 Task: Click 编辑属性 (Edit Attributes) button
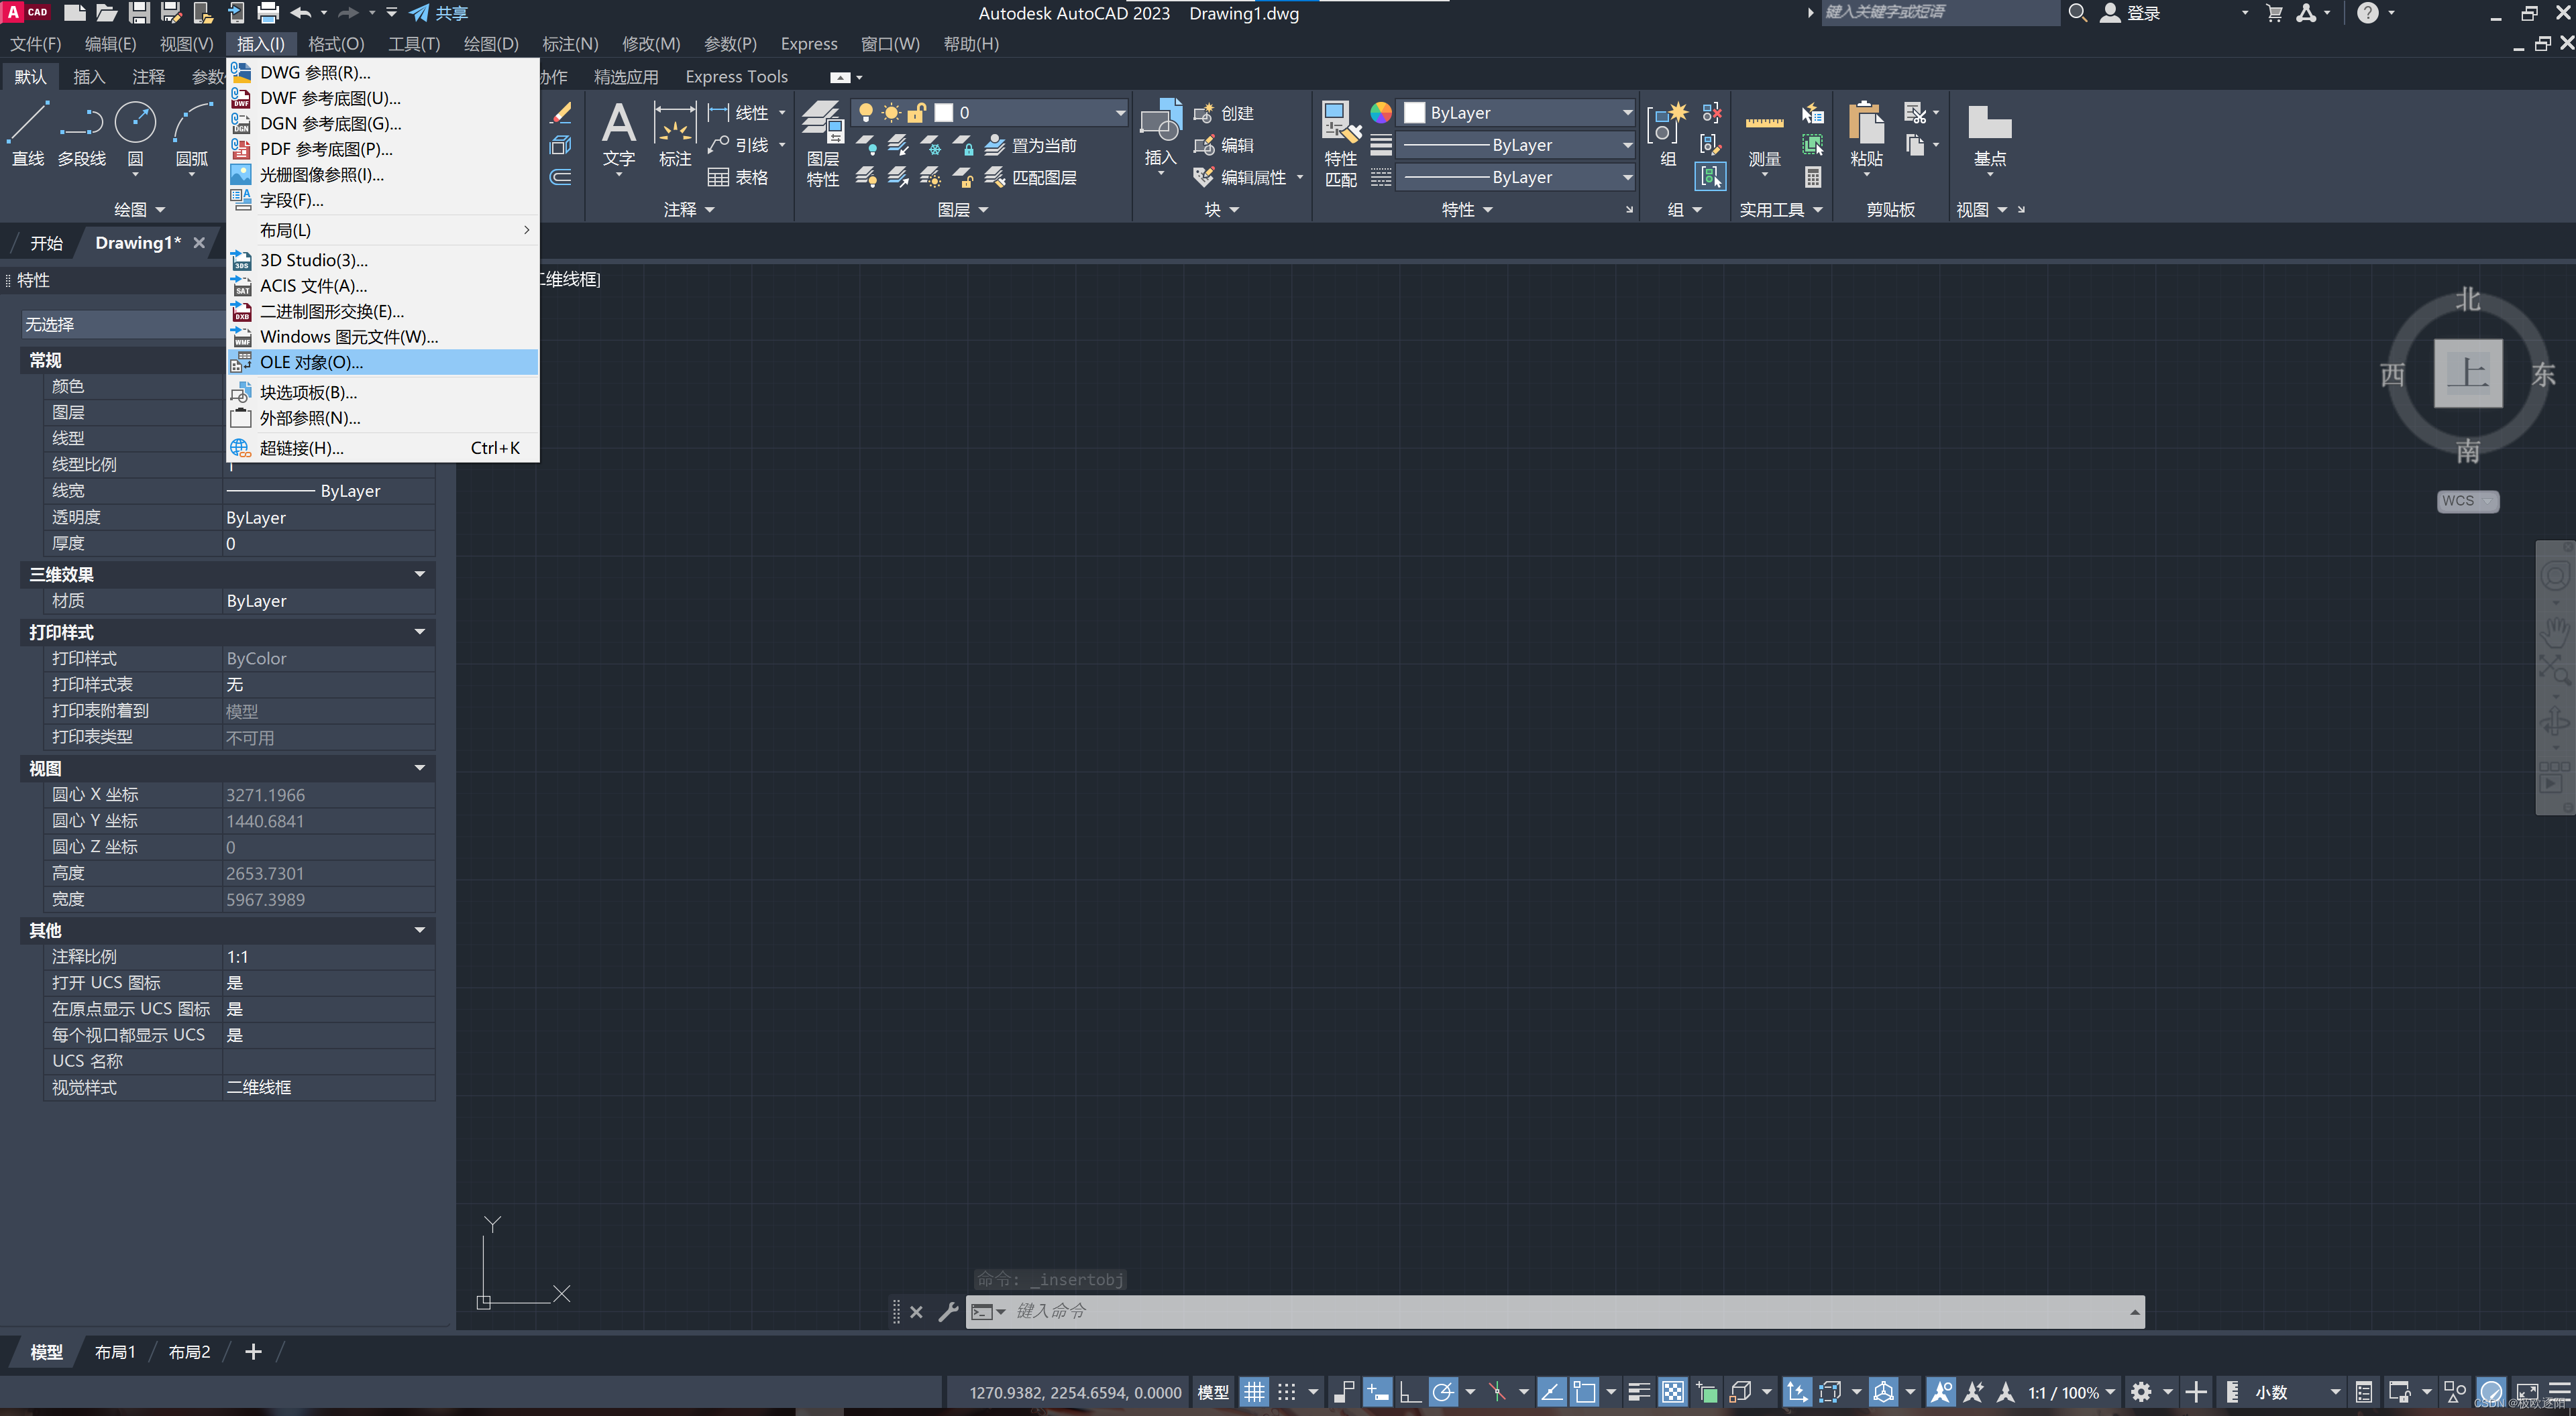coord(1240,178)
